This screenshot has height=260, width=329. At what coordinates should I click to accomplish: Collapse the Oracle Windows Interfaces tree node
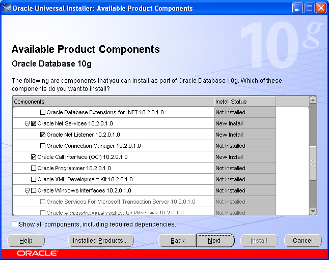(x=27, y=191)
